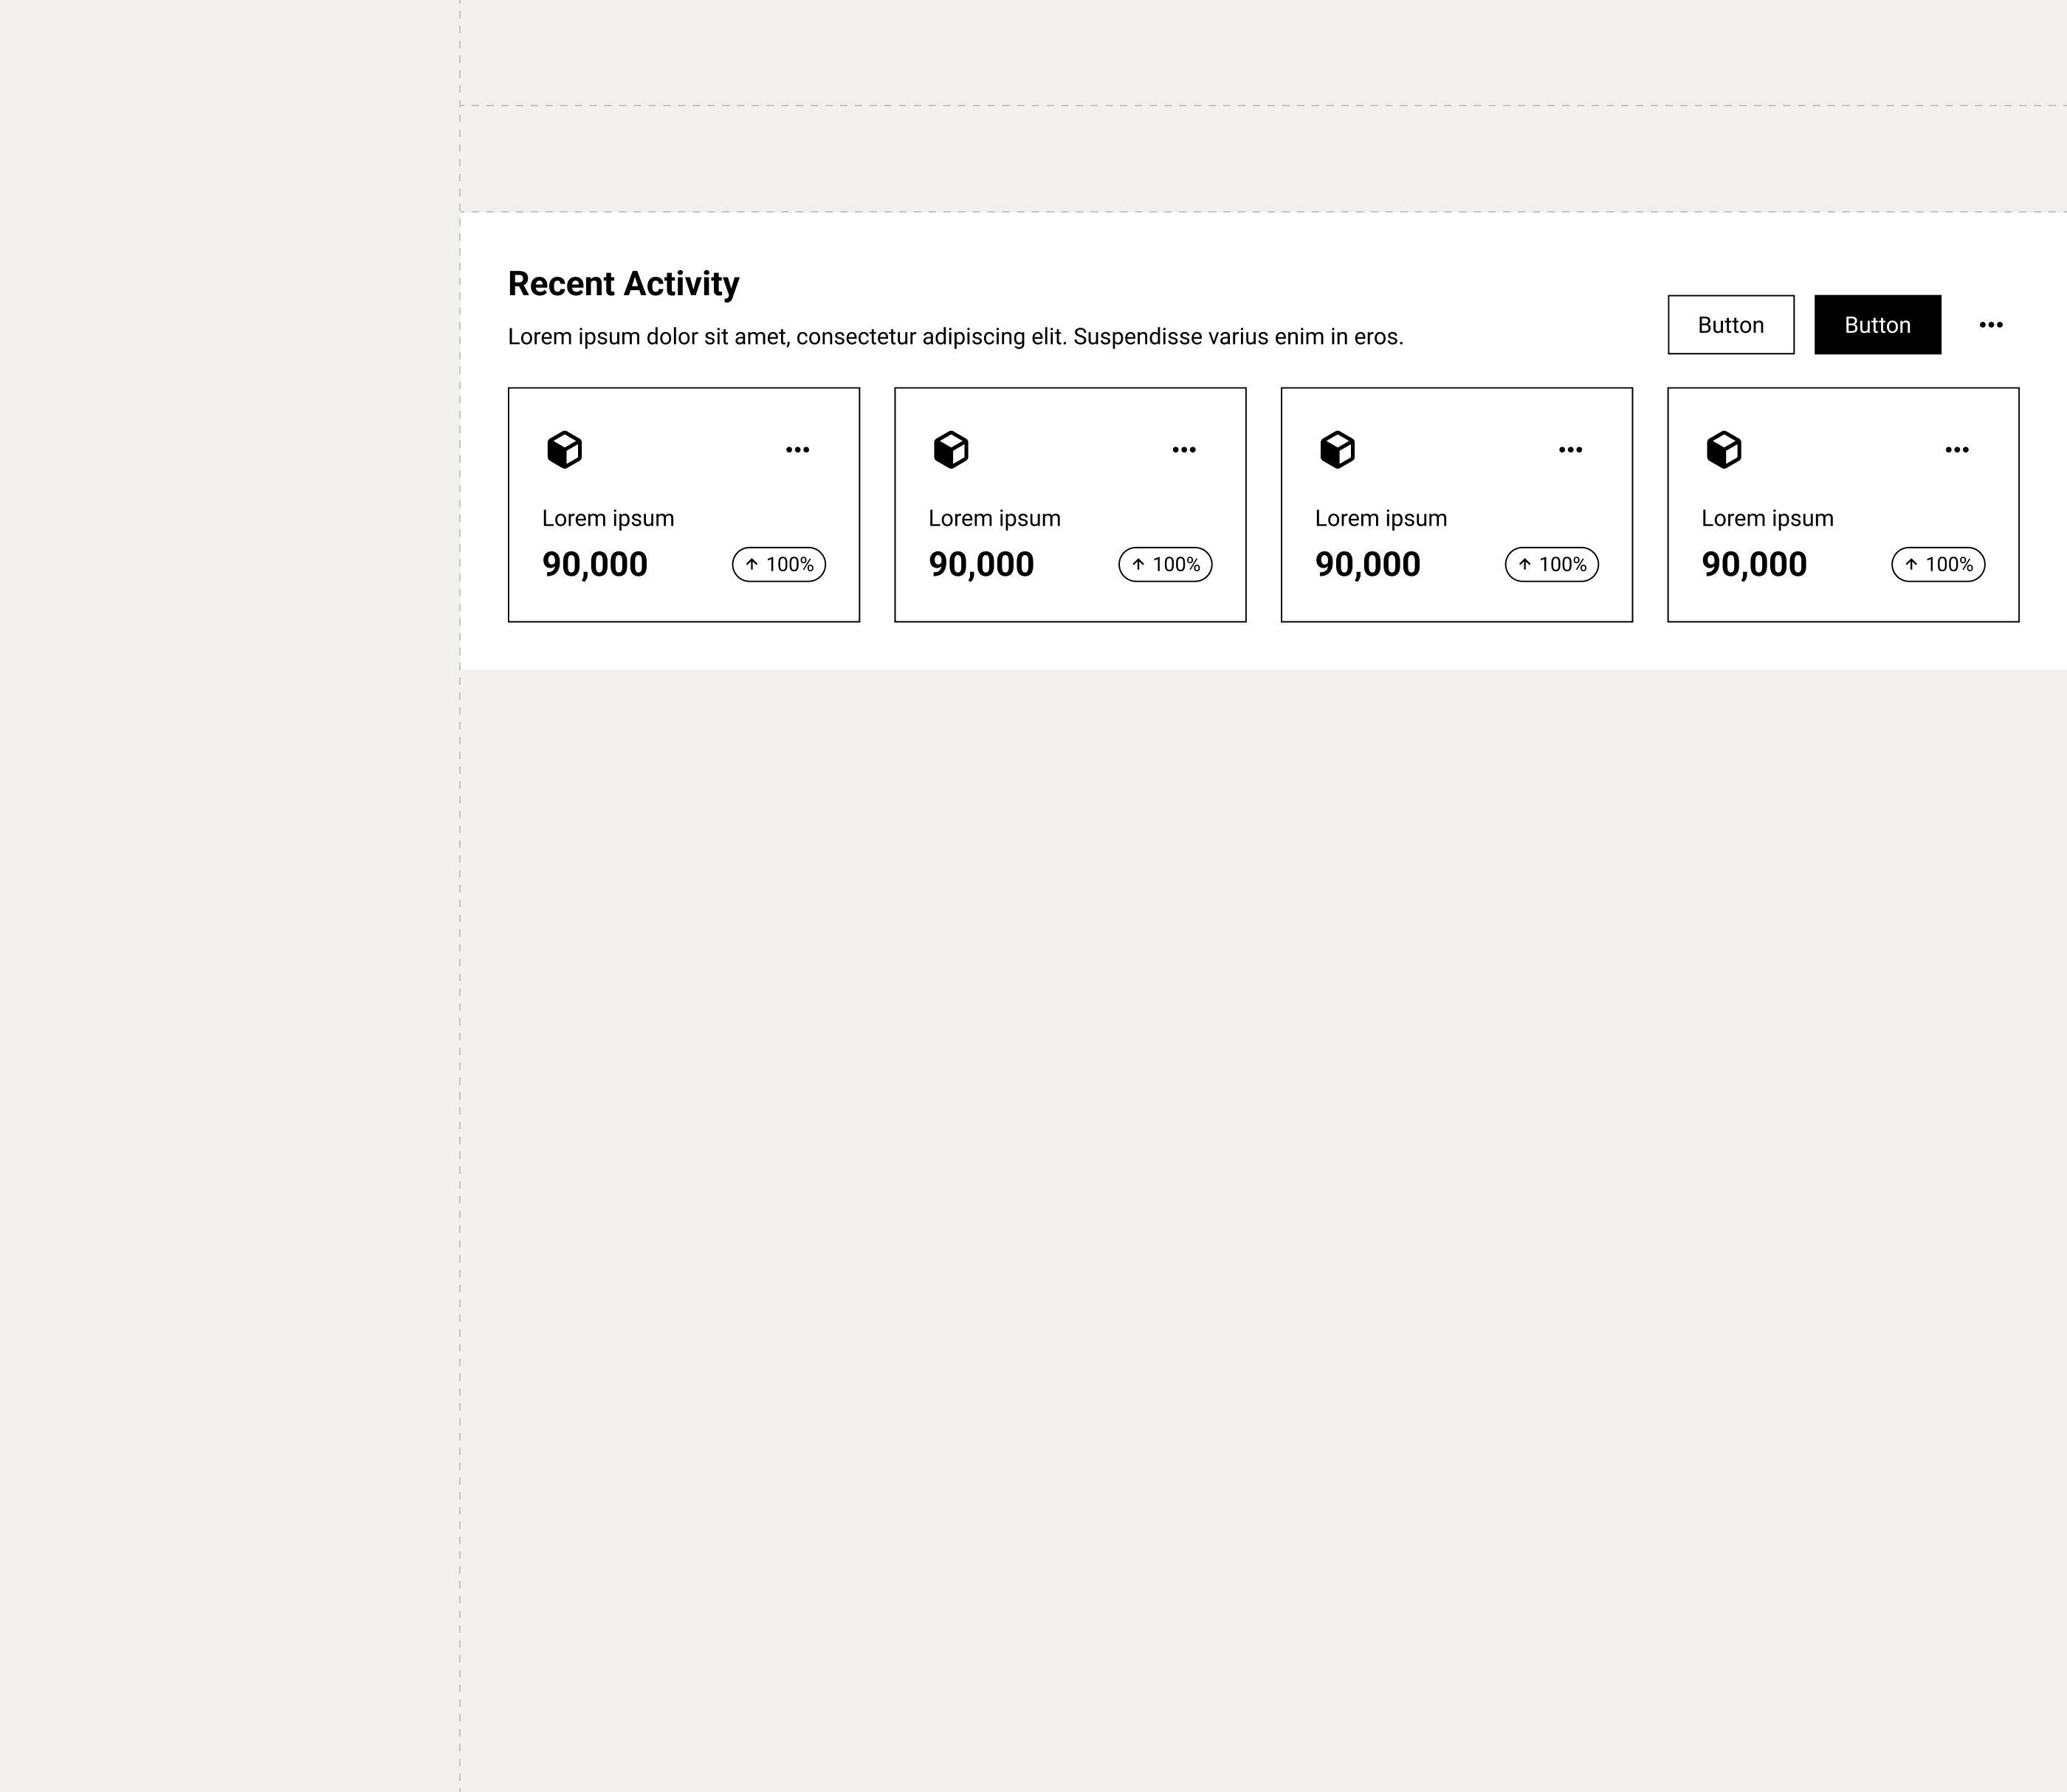Open the three-dot menu on the third card
The width and height of the screenshot is (2067, 1792).
point(1571,450)
